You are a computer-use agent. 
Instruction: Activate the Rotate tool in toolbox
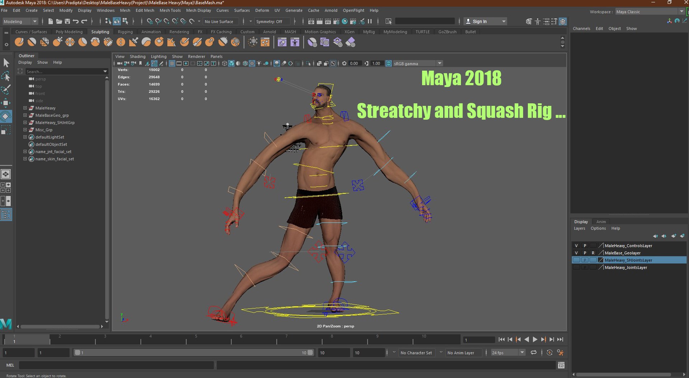tap(6, 116)
